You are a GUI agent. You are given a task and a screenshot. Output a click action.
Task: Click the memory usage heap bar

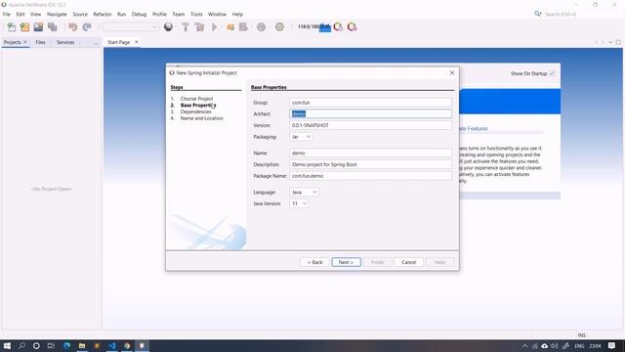(314, 27)
